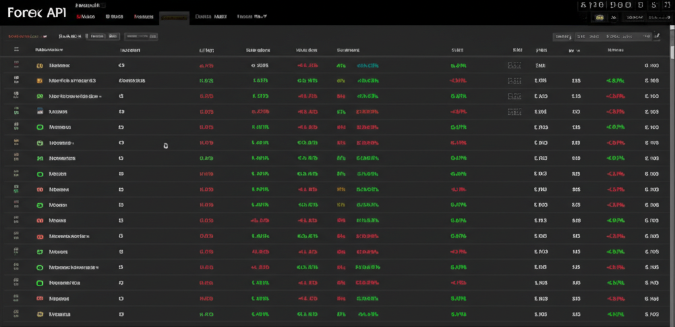This screenshot has height=327, width=675.
Task: Click the blue instrument icon in the fourth row
Action: (40, 112)
